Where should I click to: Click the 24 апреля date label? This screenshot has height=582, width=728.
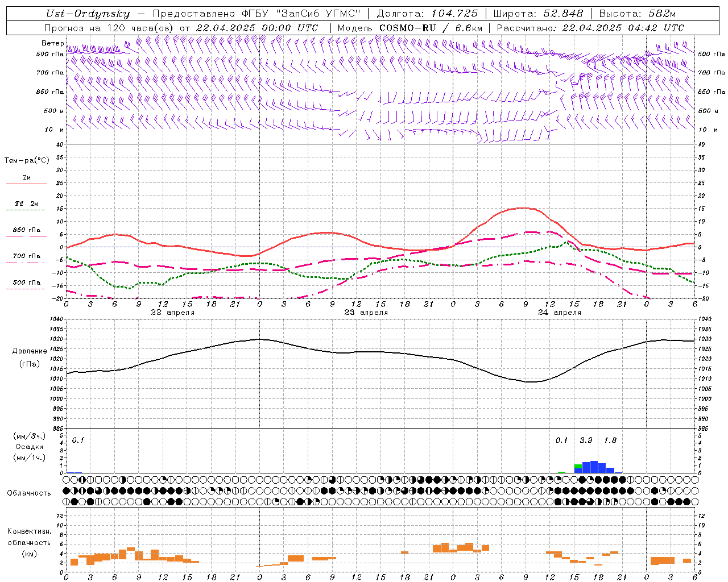click(560, 313)
